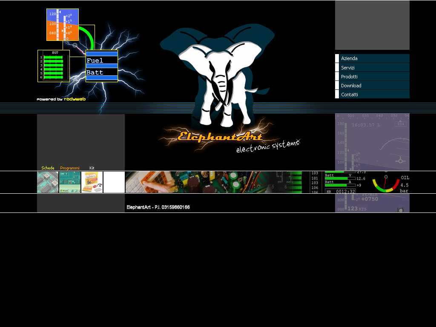436x327 pixels.
Task: Click the Programmi category label
Action: 70,168
